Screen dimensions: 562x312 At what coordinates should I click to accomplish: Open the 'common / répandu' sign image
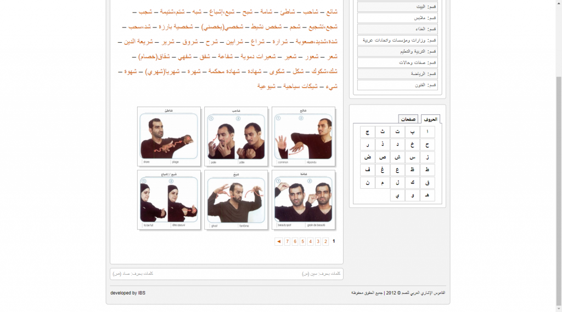click(x=303, y=136)
